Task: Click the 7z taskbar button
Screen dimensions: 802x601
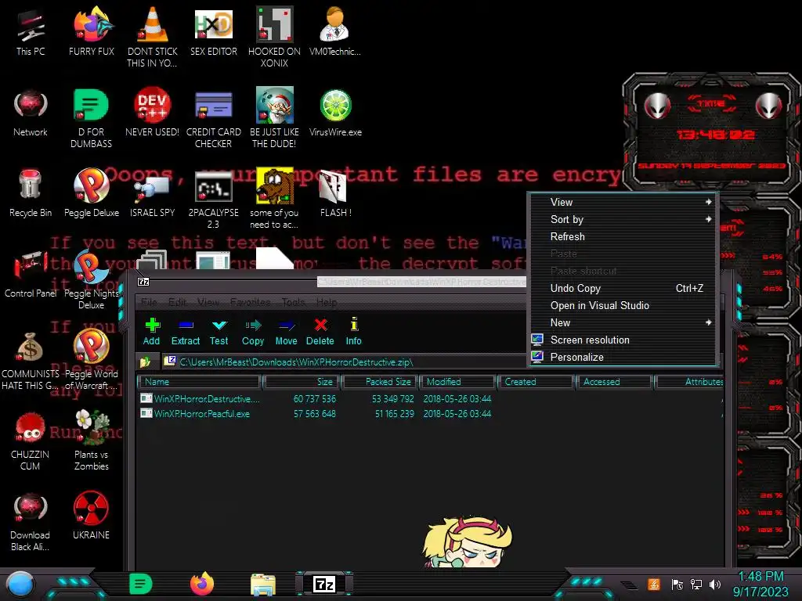Action: (x=324, y=584)
